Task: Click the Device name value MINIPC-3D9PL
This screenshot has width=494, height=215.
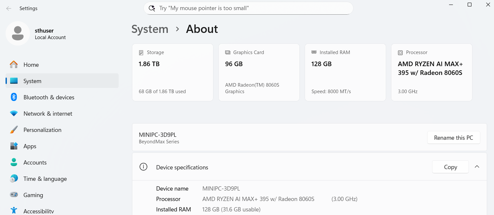Action: click(x=221, y=189)
